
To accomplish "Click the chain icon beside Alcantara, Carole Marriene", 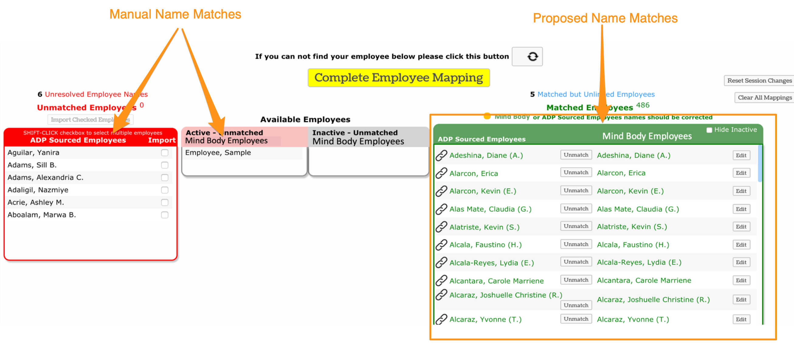I will click(x=441, y=280).
